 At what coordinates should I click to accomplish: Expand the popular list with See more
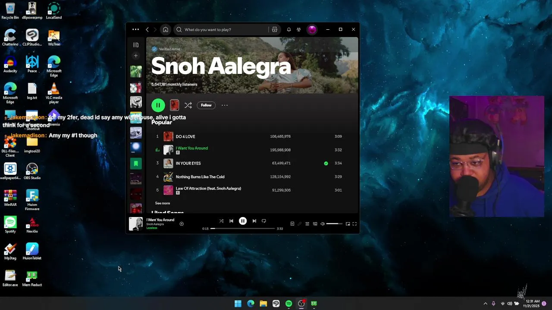tap(163, 203)
